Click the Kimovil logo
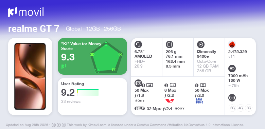Viewport: 265px width, 129px height. pyautogui.click(x=26, y=12)
